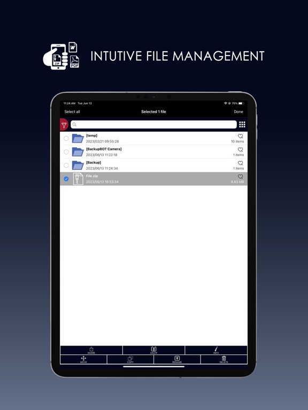This screenshot has height=410, width=308.
Task: Click the 8.83 MB size label
Action: tap(237, 182)
